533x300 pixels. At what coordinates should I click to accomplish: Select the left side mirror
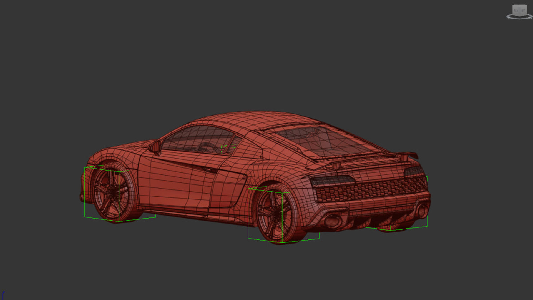pyautogui.click(x=155, y=147)
